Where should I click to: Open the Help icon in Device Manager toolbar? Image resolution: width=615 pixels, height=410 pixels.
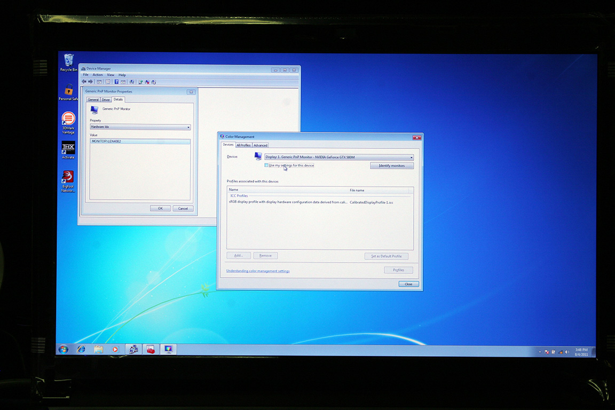116,82
